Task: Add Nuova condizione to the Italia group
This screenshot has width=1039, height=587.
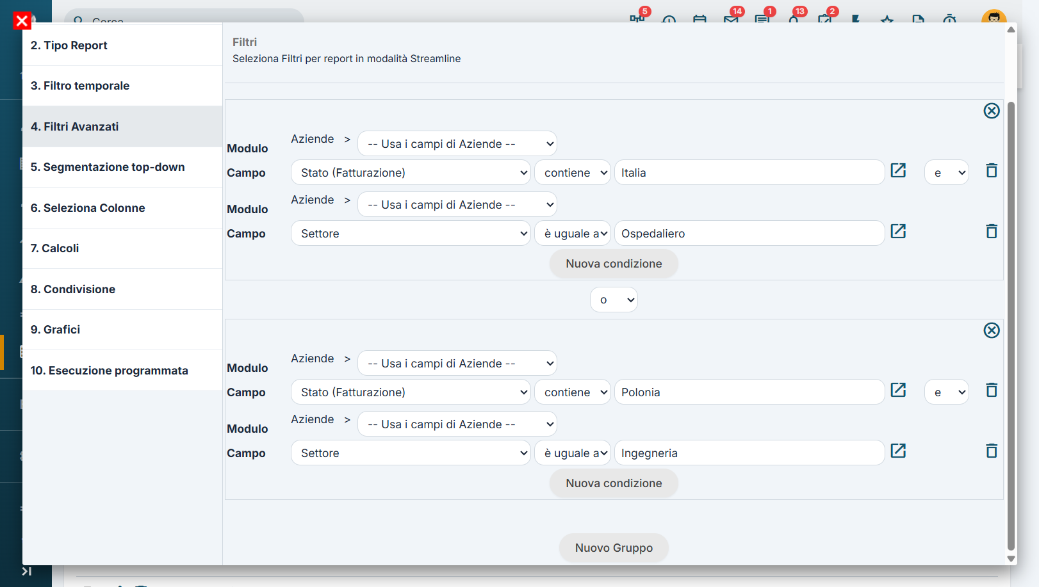Action: pyautogui.click(x=614, y=264)
